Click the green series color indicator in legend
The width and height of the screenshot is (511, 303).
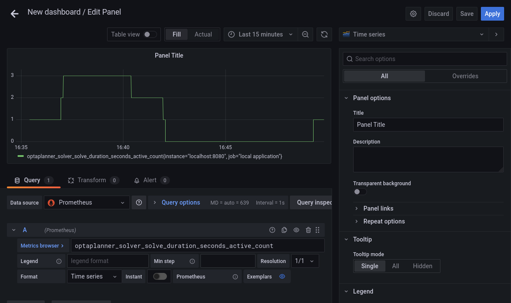click(x=20, y=156)
